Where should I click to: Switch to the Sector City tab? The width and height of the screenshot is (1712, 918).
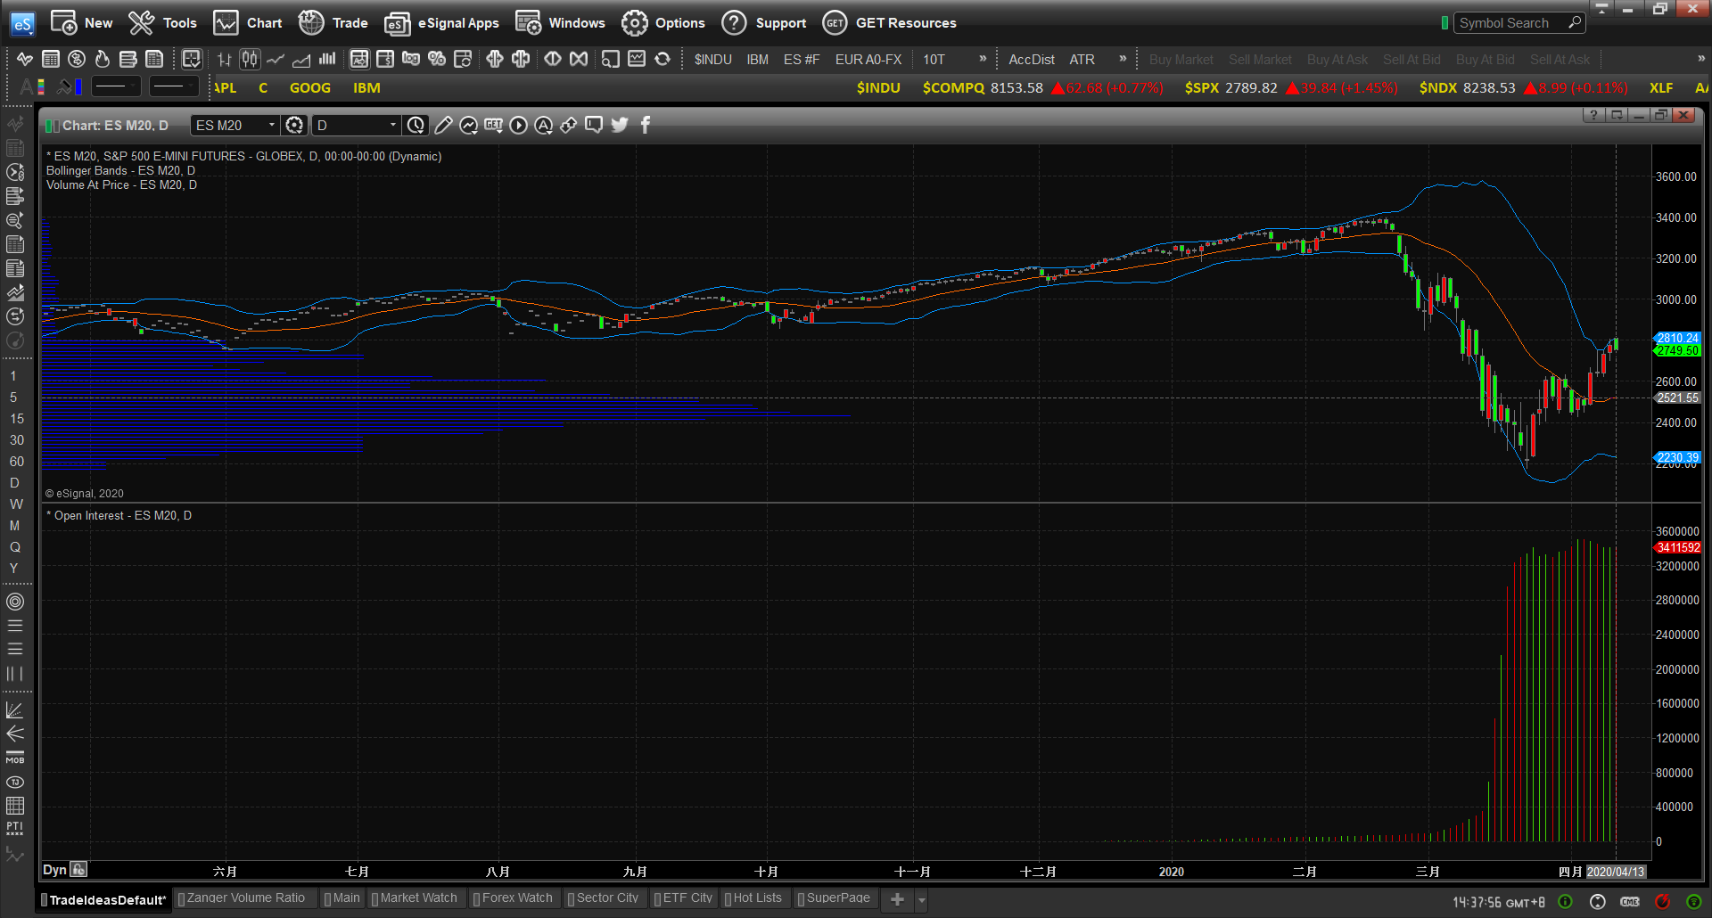tap(604, 898)
